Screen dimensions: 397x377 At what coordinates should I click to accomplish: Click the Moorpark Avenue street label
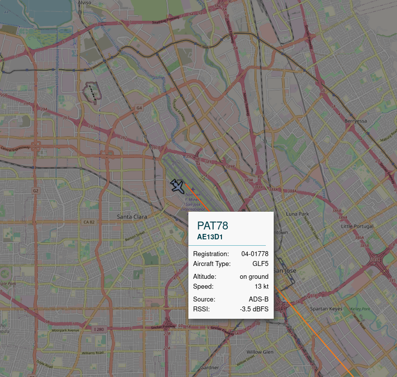tap(65, 331)
